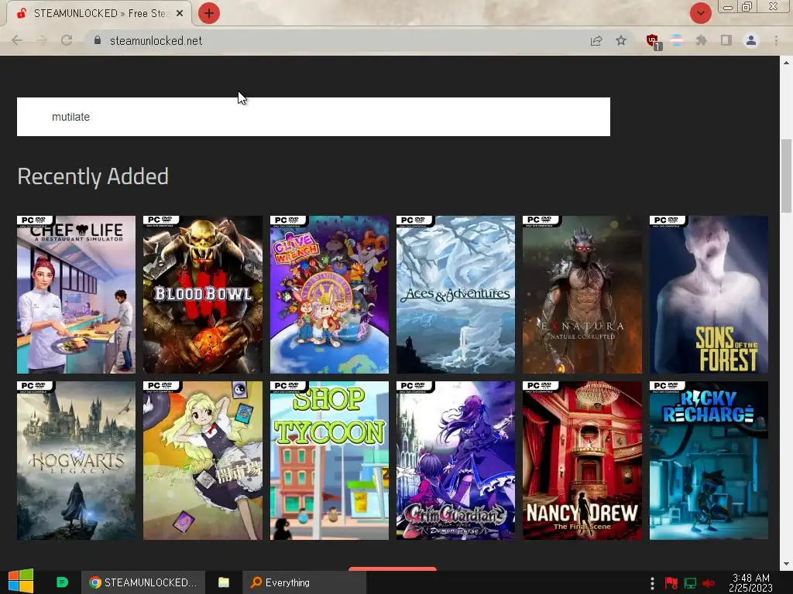Viewport: 793px width, 594px height.
Task: Open Clive 'N' Wrench game cover
Action: [x=329, y=295]
